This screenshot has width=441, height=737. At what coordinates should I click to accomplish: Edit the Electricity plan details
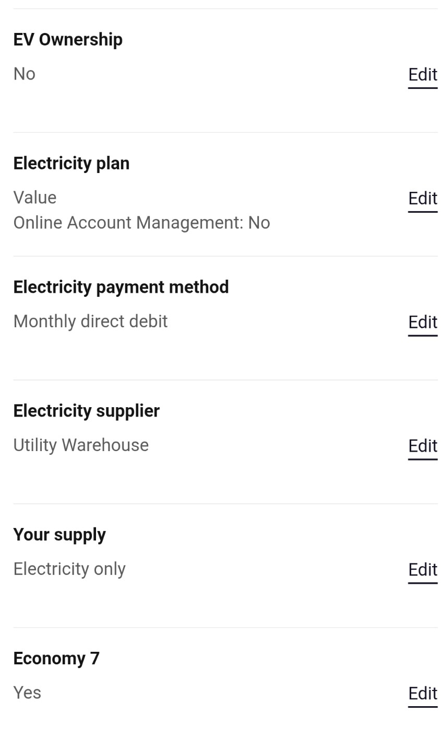coord(422,199)
